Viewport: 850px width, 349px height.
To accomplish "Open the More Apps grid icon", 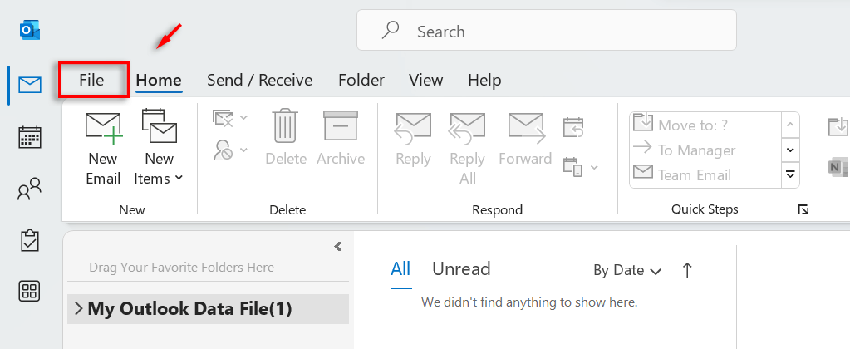I will coord(30,291).
